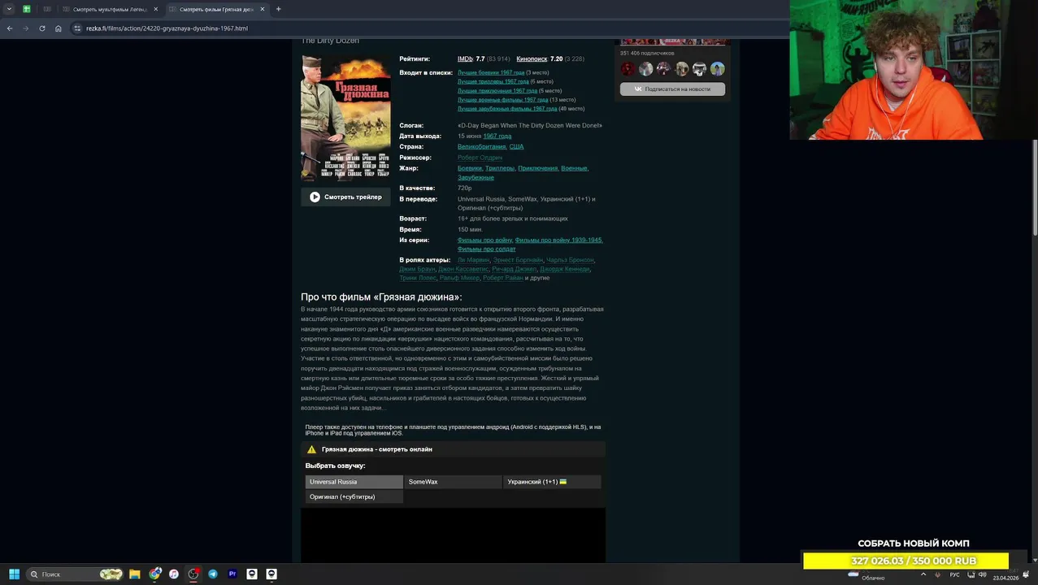1038x585 pixels.
Task: Select Оригинал (+субтитры) voiceover
Action: (354, 496)
